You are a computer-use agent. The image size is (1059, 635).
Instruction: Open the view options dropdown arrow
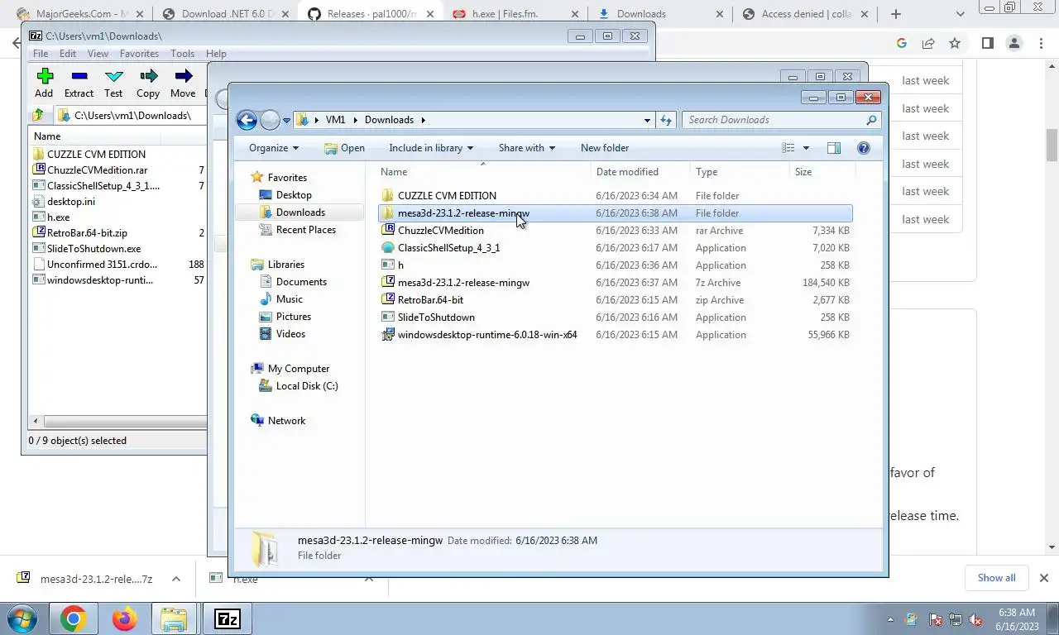pyautogui.click(x=806, y=148)
